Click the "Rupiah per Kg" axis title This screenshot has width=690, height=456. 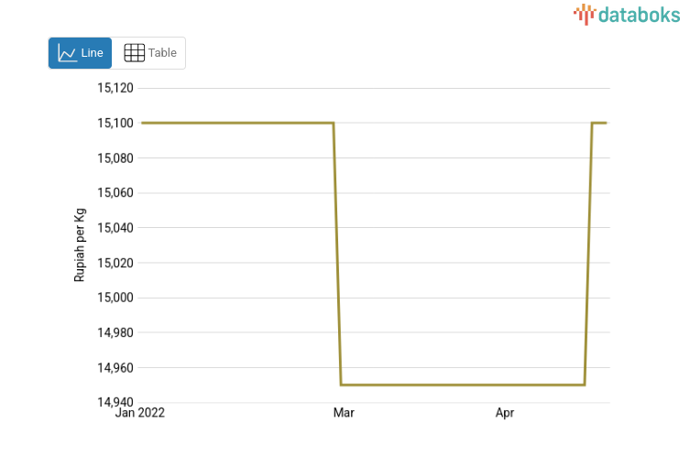tap(80, 244)
